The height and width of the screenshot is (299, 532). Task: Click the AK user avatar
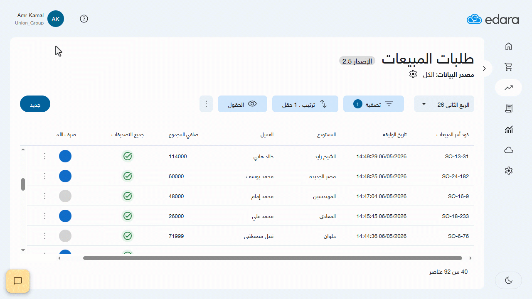(x=56, y=19)
